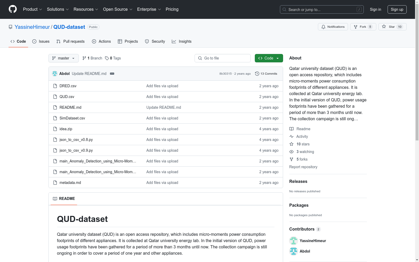Viewport: 419px width, 262px height.
Task: Fork the repository
Action: 363,27
